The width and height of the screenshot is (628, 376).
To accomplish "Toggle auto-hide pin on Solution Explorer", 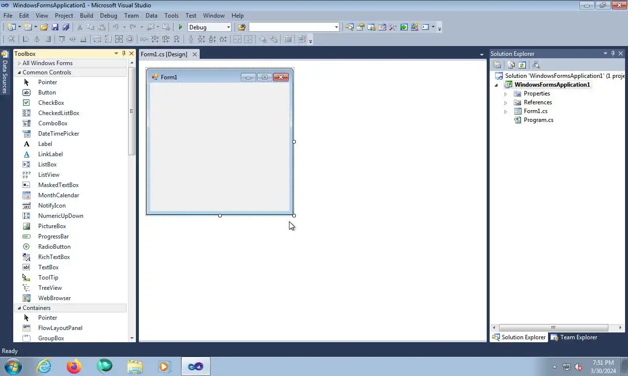I will pyautogui.click(x=613, y=53).
